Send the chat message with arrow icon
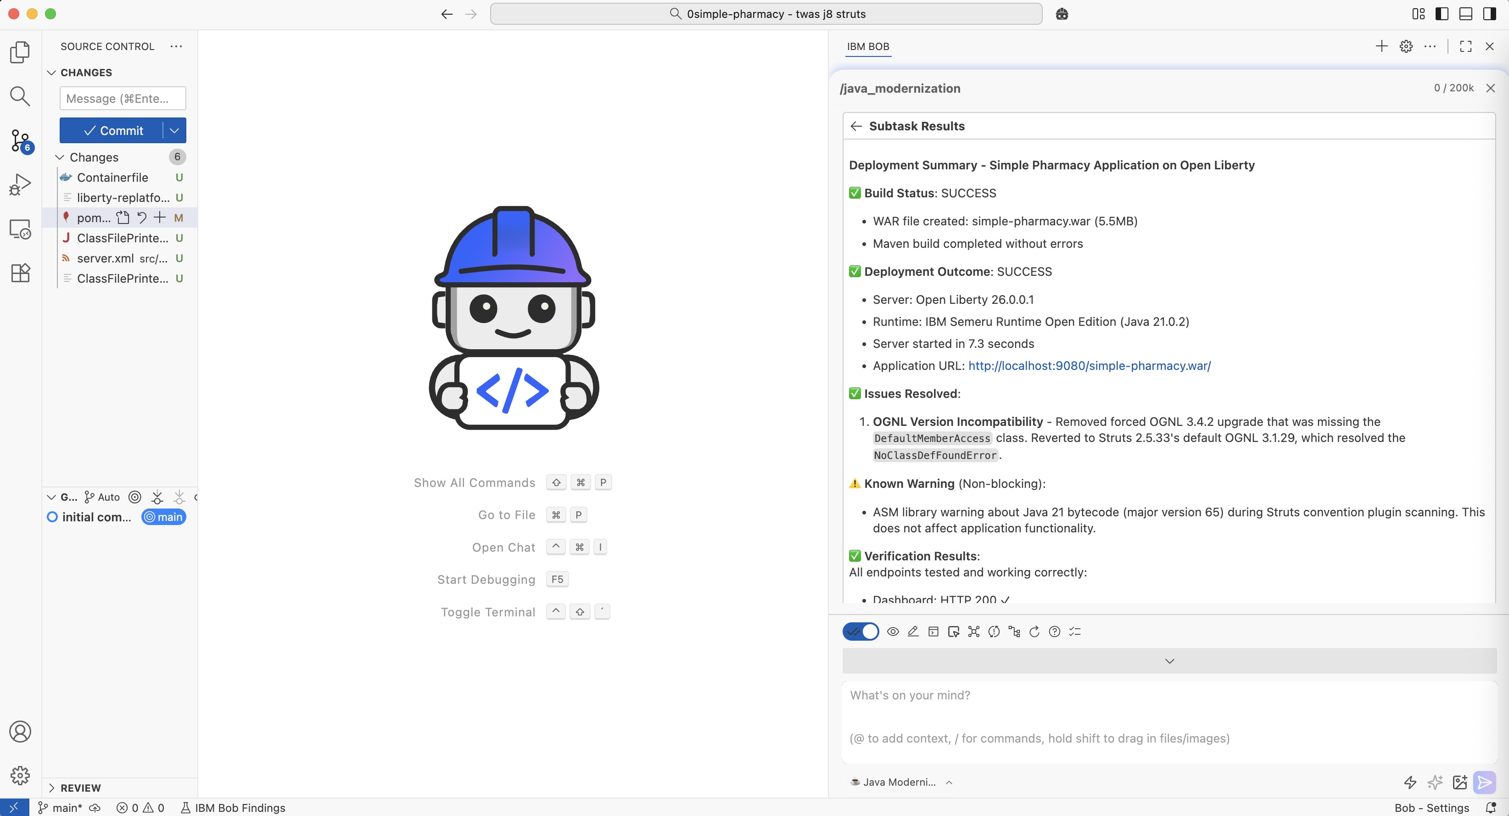 click(x=1484, y=782)
